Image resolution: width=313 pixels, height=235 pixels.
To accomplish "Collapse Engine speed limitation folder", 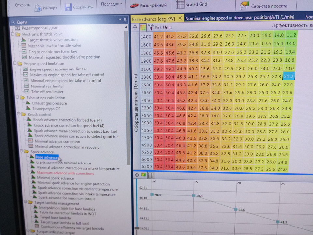I will pos(15,63).
